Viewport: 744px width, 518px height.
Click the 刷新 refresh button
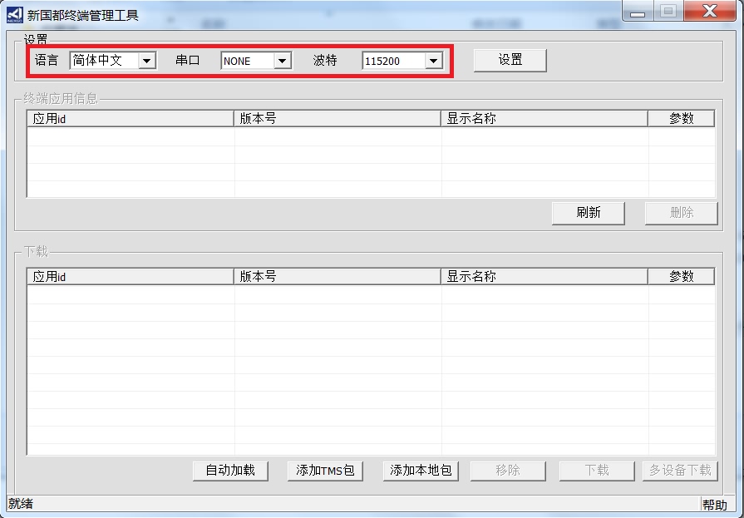(588, 213)
